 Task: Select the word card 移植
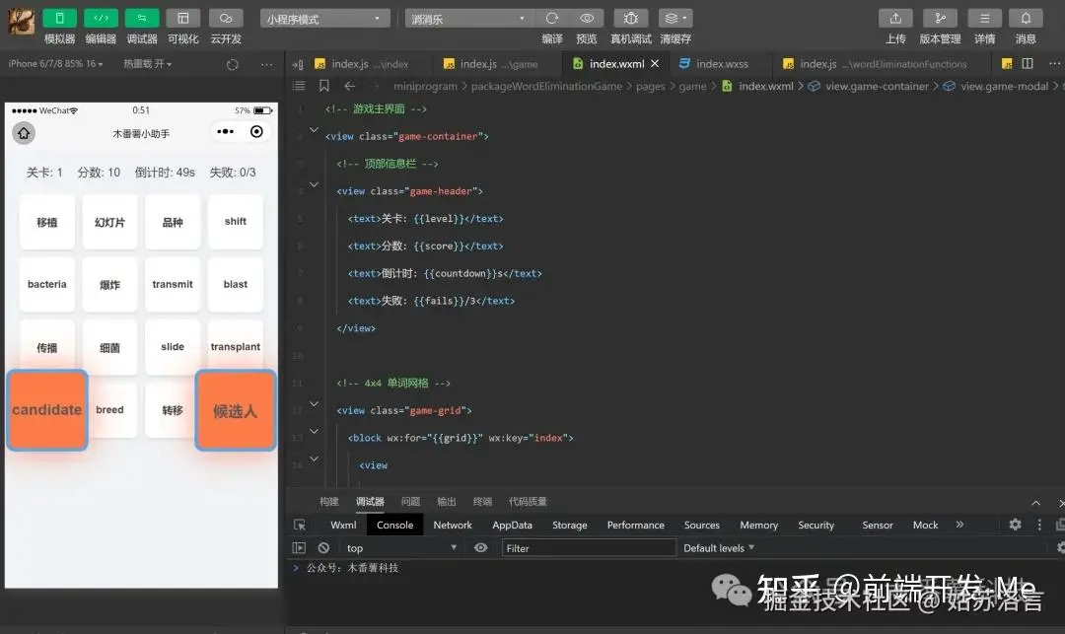pyautogui.click(x=47, y=222)
